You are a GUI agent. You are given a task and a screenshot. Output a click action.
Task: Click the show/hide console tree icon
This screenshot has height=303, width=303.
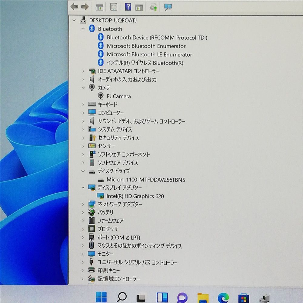point(99,7)
